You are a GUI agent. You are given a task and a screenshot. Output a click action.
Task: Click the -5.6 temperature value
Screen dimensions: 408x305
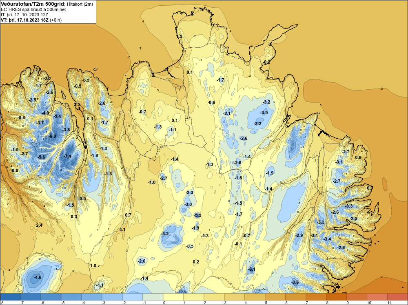pyautogui.click(x=41, y=157)
